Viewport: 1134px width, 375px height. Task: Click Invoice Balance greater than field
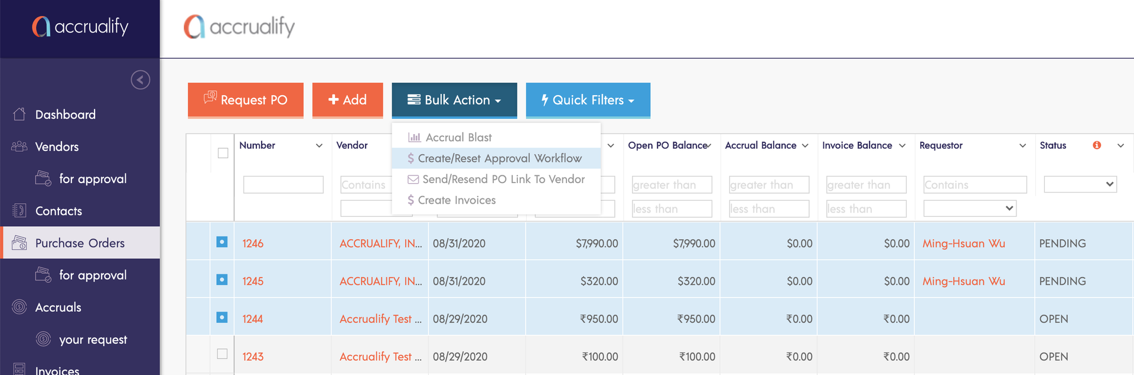click(866, 184)
